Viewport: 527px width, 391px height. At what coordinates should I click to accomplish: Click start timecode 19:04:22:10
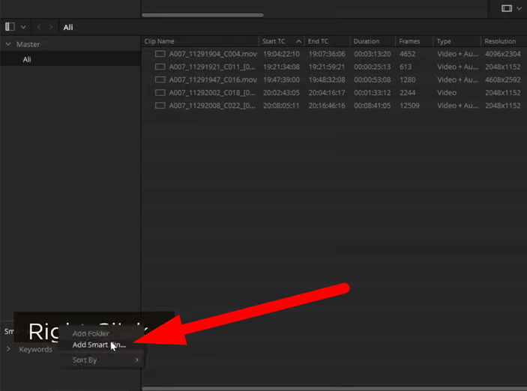(x=281, y=54)
